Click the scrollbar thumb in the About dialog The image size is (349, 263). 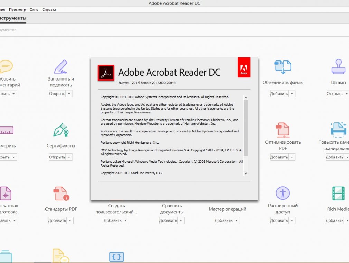[x=246, y=128]
